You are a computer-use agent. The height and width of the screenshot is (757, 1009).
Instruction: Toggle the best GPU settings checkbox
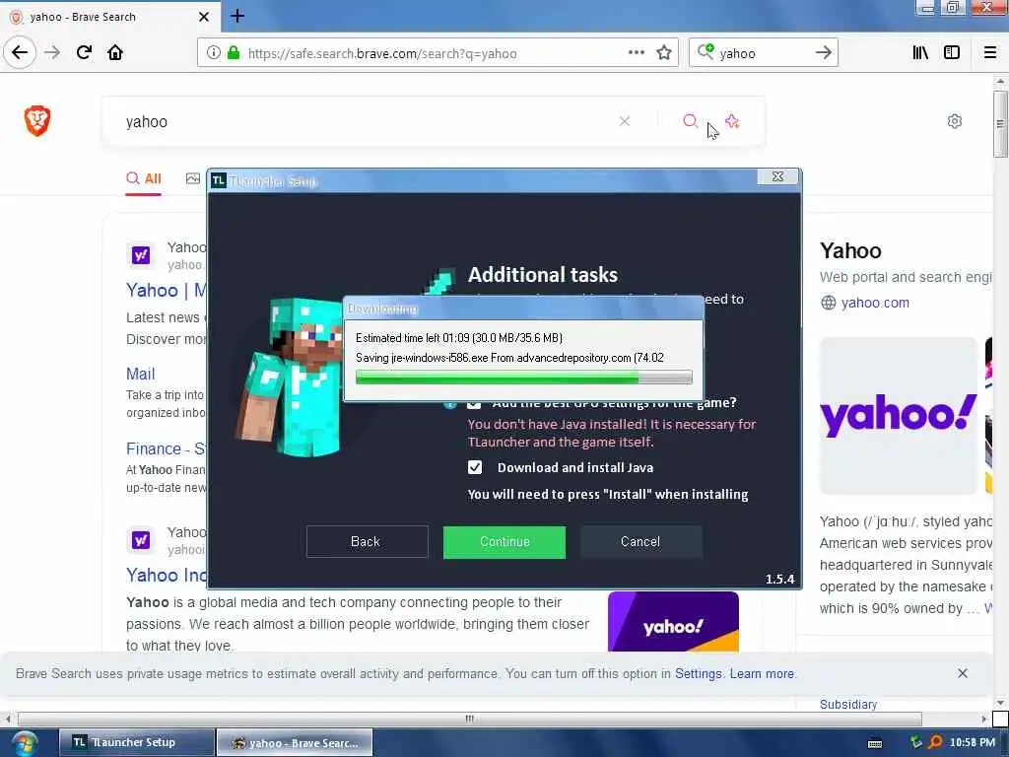[x=474, y=405]
